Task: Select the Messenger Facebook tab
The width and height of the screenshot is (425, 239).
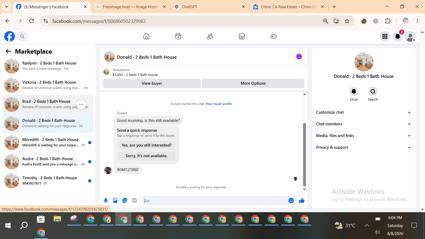Action: [x=52, y=7]
